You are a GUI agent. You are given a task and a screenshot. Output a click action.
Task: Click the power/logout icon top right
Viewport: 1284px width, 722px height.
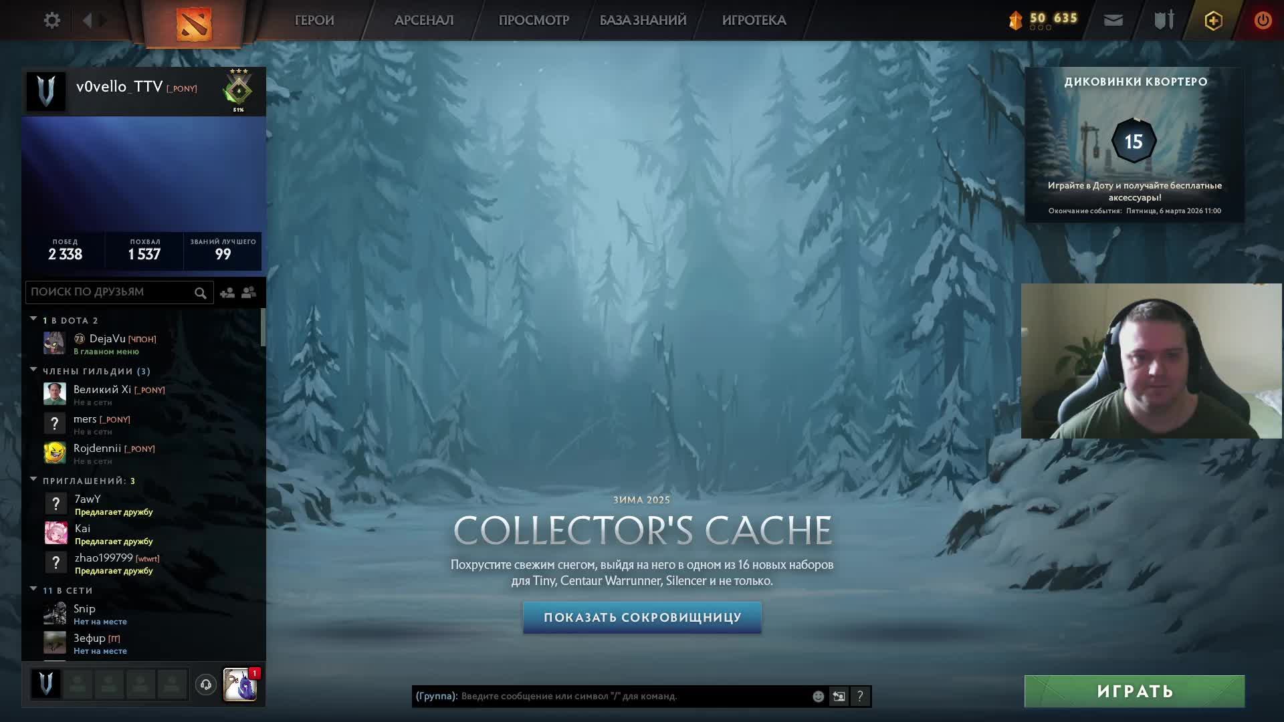1263,20
